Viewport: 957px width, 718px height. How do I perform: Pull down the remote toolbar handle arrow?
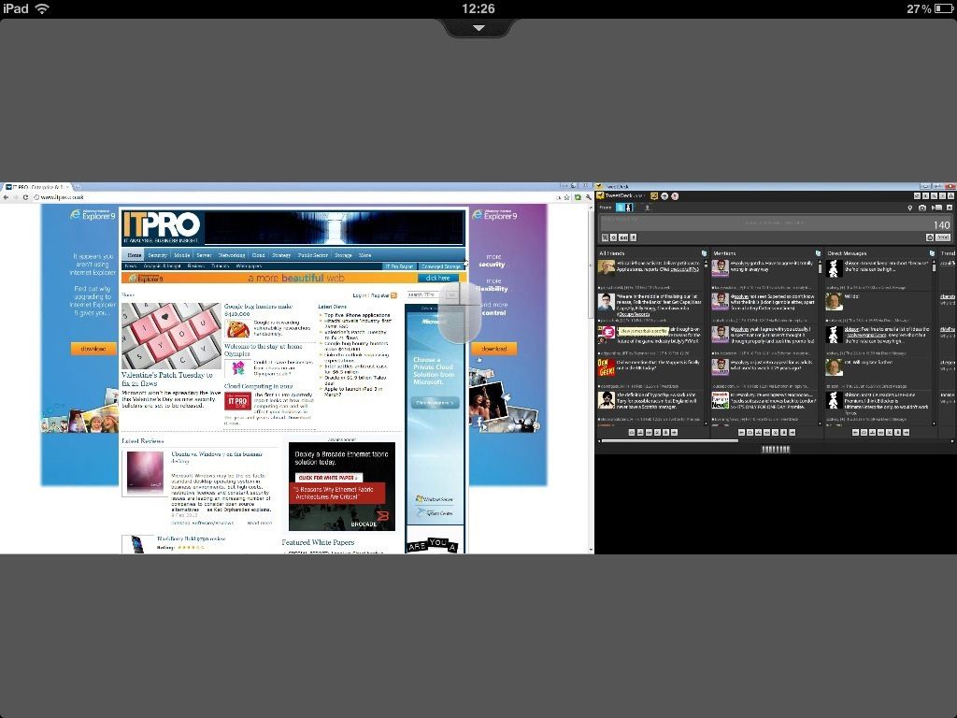coord(479,28)
